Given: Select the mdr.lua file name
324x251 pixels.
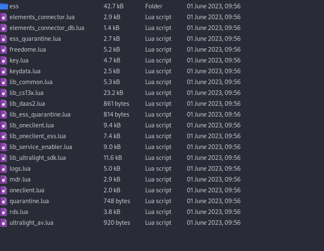Looking at the screenshot, I should click(20, 179).
